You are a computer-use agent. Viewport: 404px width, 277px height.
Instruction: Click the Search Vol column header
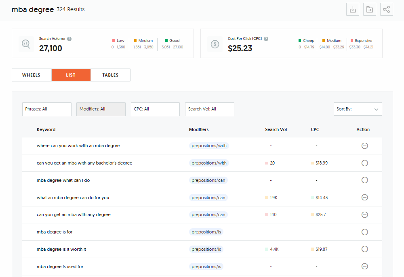[x=276, y=129]
